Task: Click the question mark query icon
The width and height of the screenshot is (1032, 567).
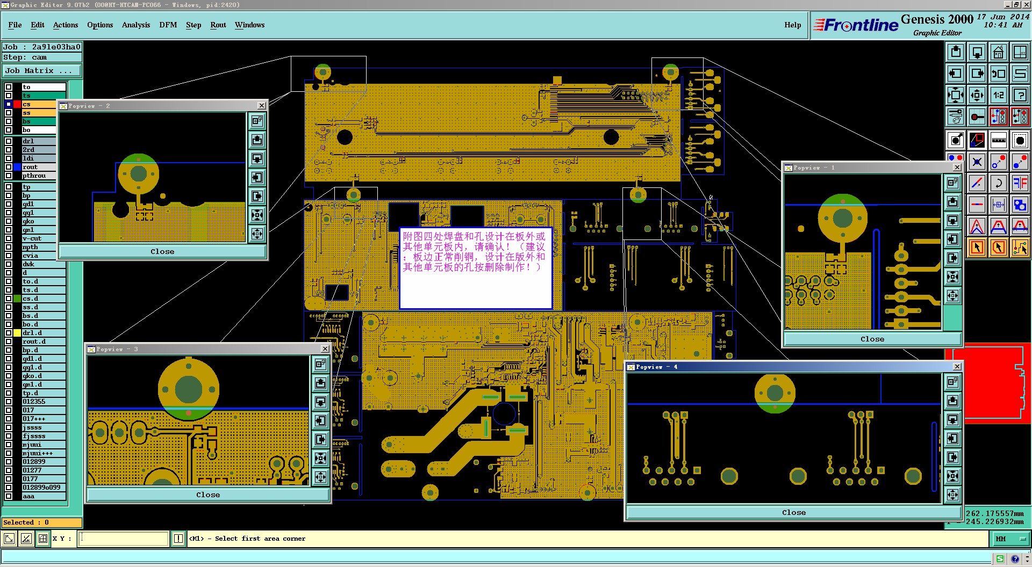Action: pos(1020,95)
